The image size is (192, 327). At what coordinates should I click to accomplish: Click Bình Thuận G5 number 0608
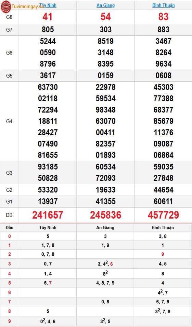[x=163, y=75]
